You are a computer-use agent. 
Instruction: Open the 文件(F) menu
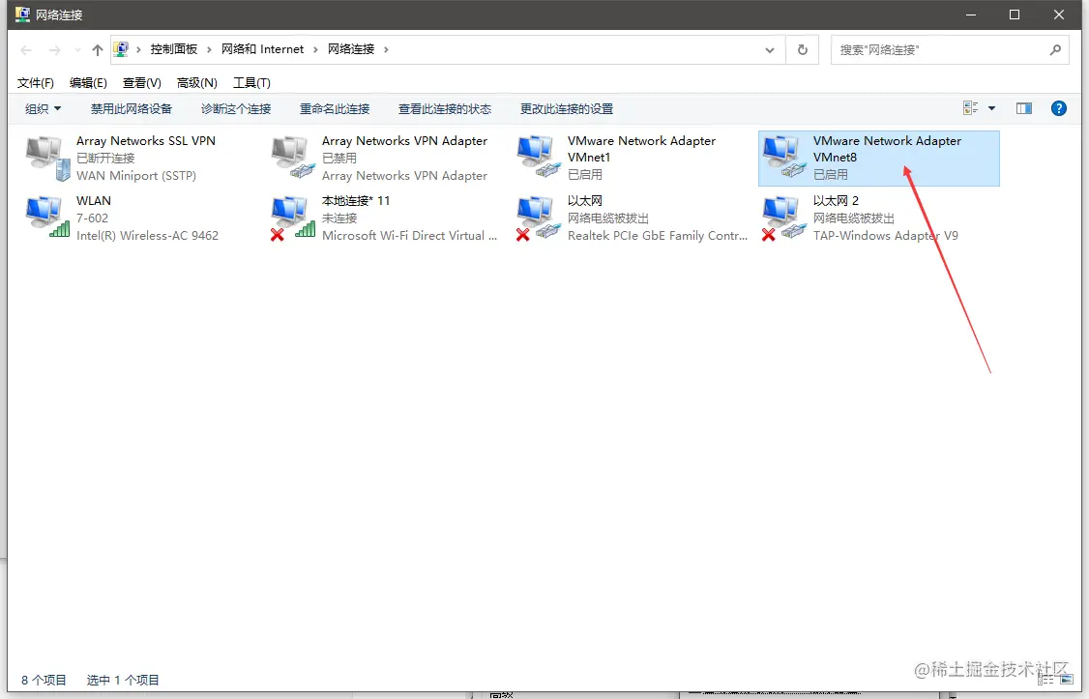[x=36, y=82]
